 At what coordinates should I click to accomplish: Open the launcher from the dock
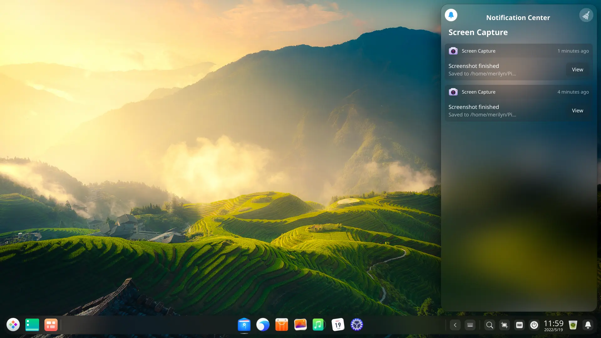click(x=13, y=325)
